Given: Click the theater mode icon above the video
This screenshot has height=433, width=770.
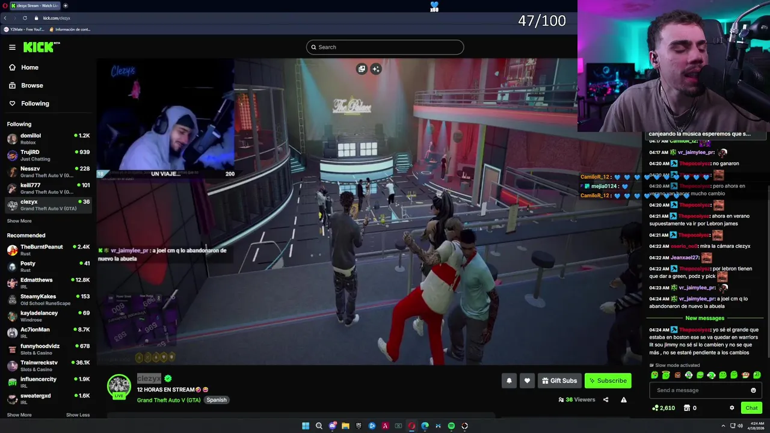Looking at the screenshot, I should point(362,69).
